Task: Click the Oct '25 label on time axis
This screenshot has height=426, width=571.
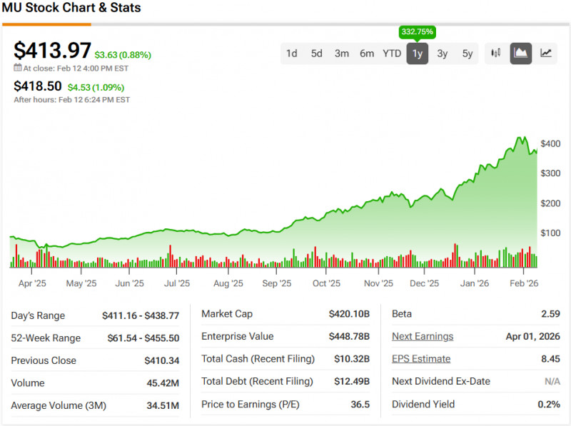Action: click(326, 283)
